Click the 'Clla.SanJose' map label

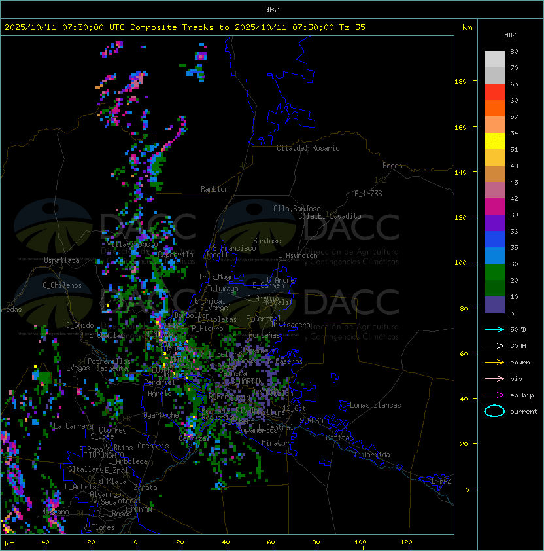click(x=297, y=209)
